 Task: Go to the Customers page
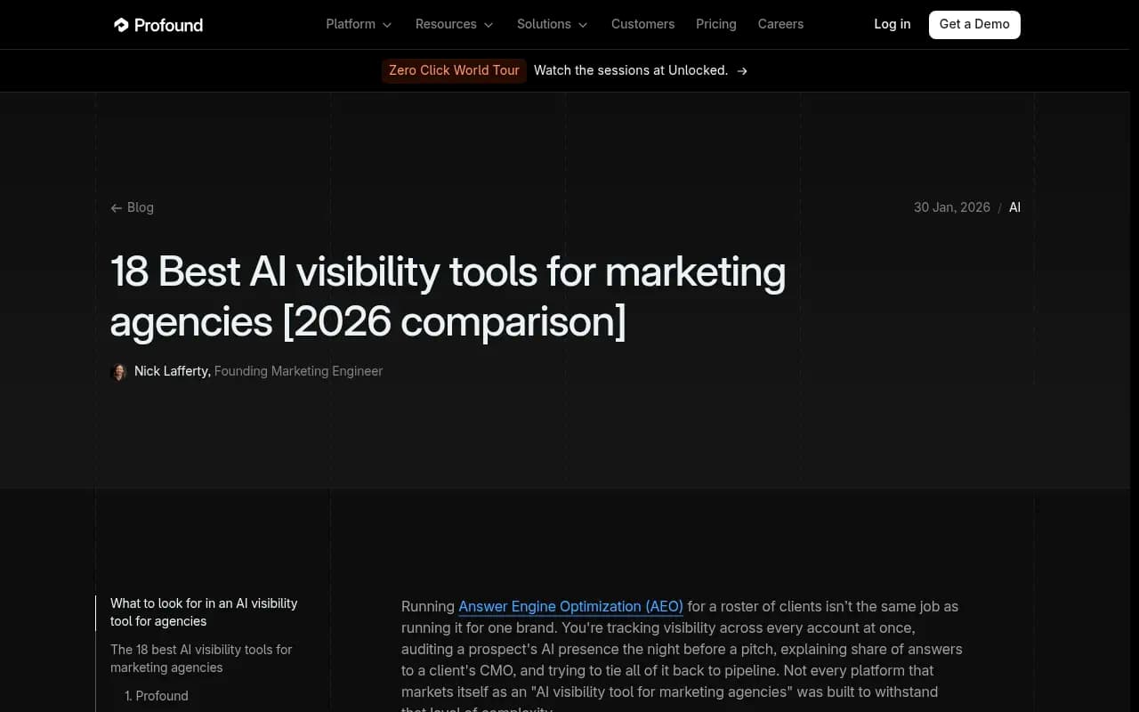coord(642,24)
